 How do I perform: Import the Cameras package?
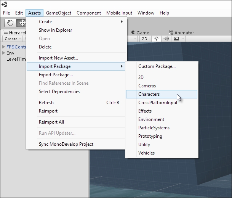pos(162,86)
